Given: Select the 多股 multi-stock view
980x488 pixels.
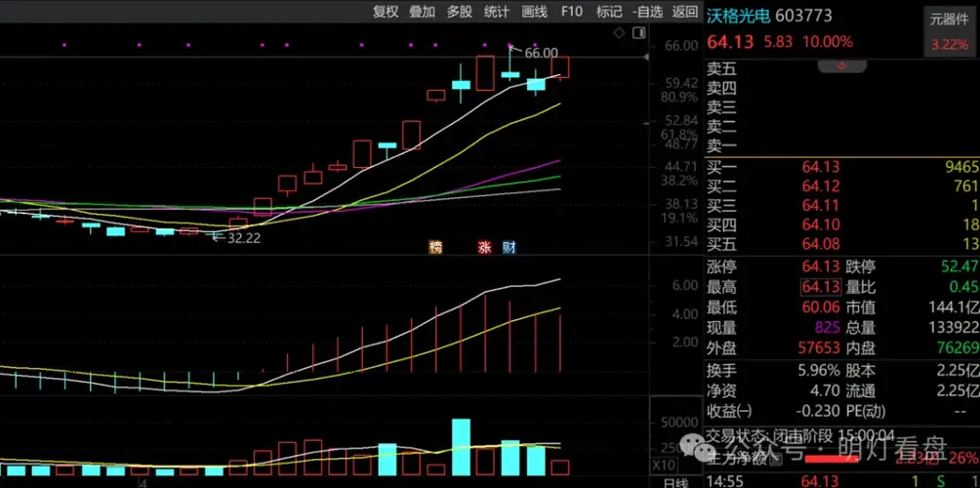Looking at the screenshot, I should [x=460, y=12].
